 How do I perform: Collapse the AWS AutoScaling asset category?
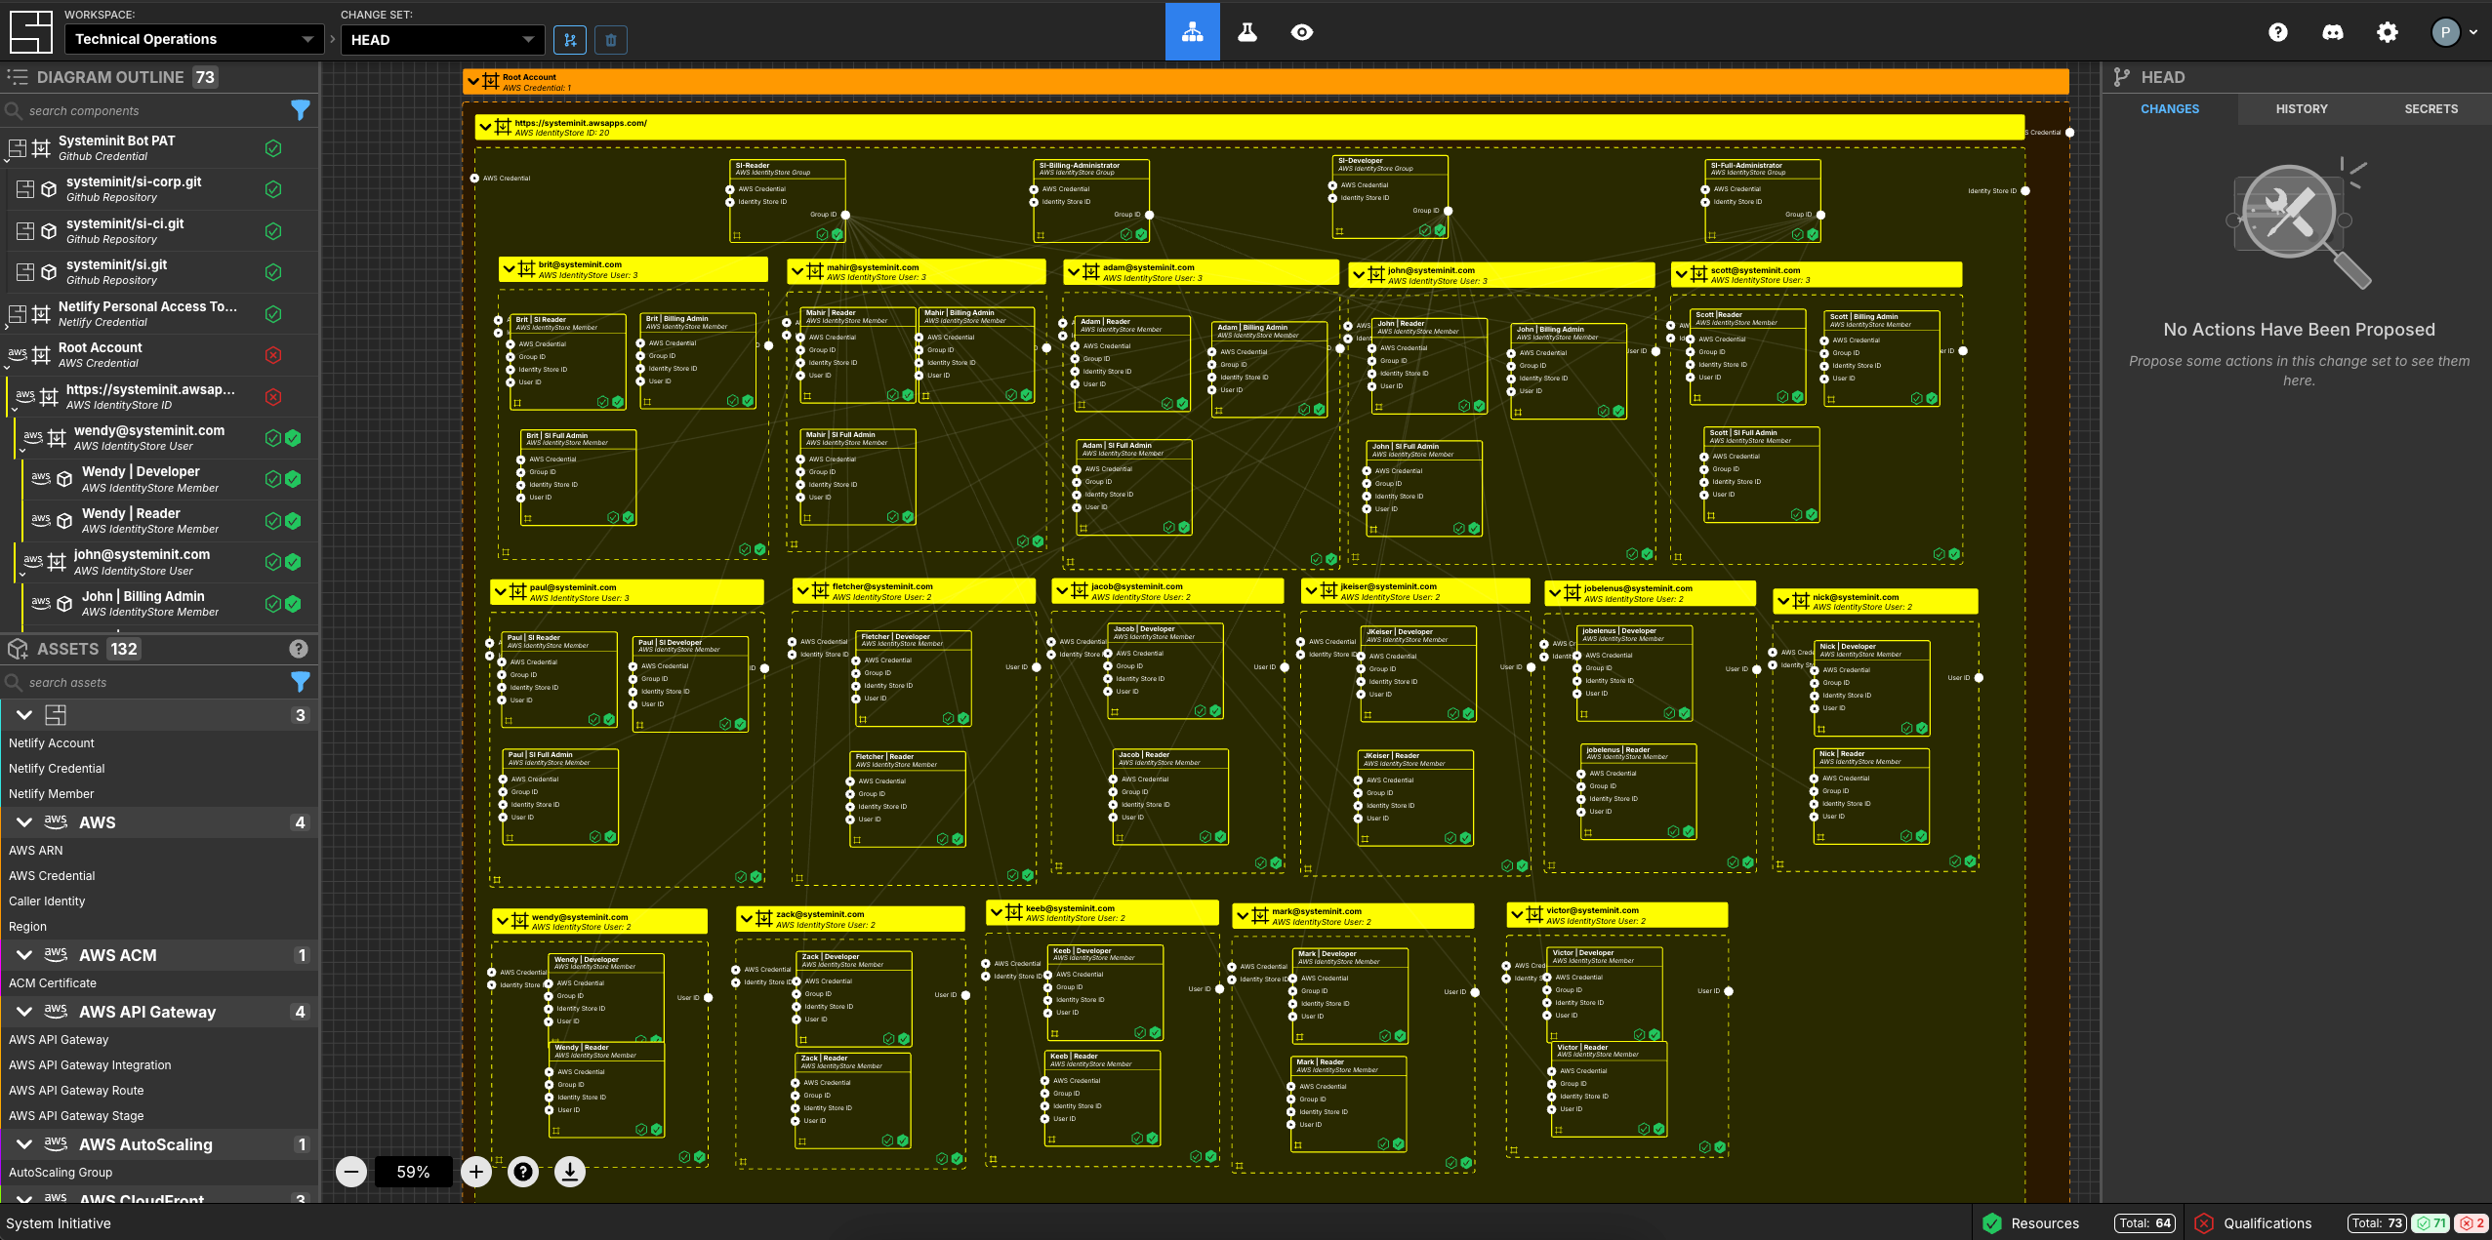(x=24, y=1144)
